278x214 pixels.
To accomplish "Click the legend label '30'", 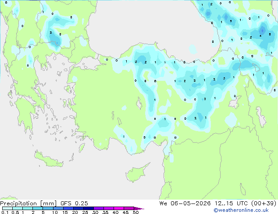I will click(x=95, y=212).
